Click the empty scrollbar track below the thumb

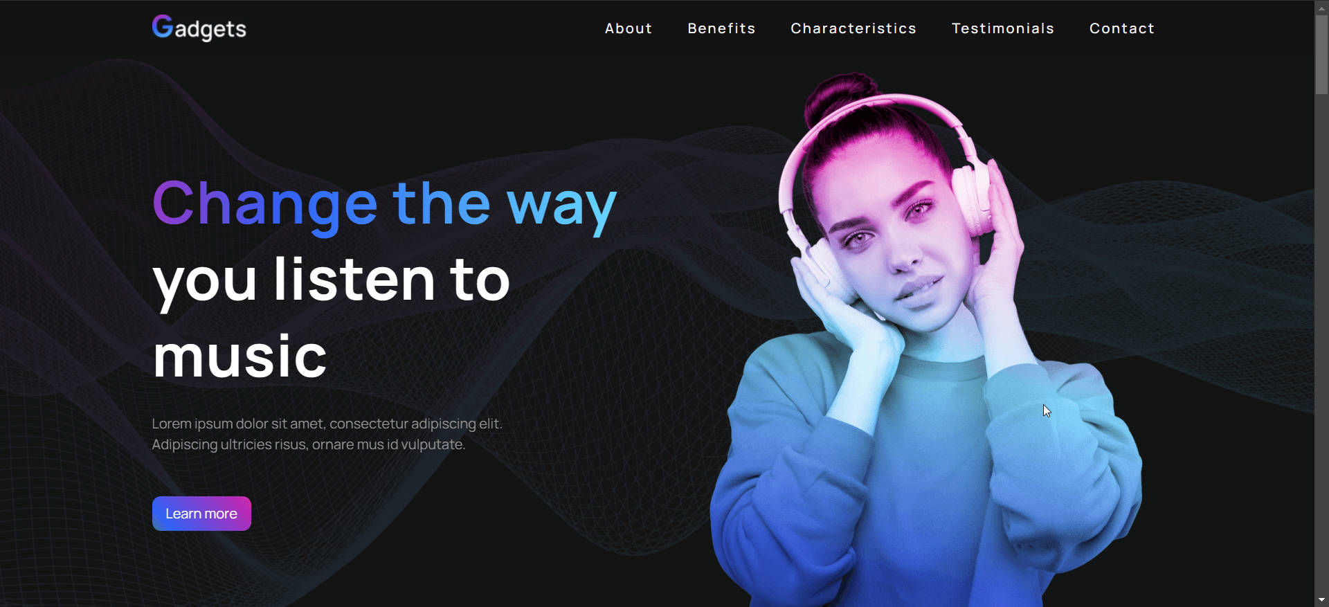point(1321,346)
